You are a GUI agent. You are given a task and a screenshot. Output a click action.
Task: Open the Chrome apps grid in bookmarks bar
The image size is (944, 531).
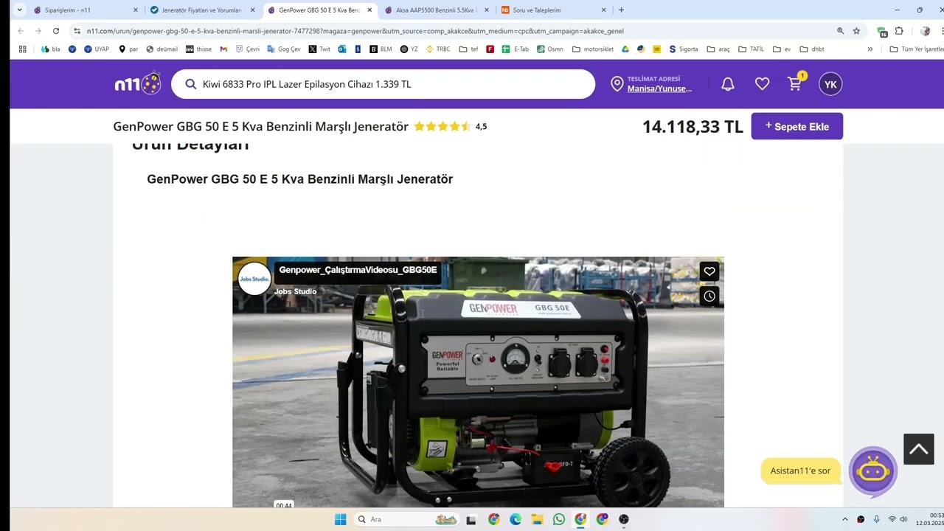click(22, 49)
